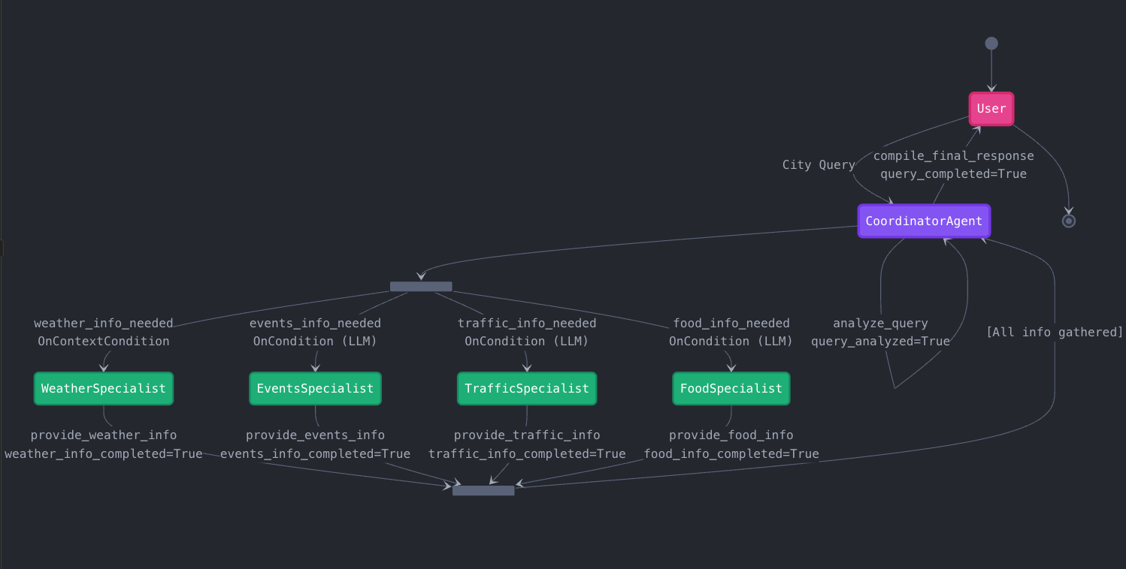The width and height of the screenshot is (1126, 569).
Task: Select the bottom join bar
Action: pos(483,491)
